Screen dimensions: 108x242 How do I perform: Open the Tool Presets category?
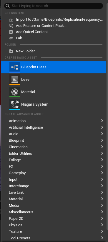(x=54, y=238)
